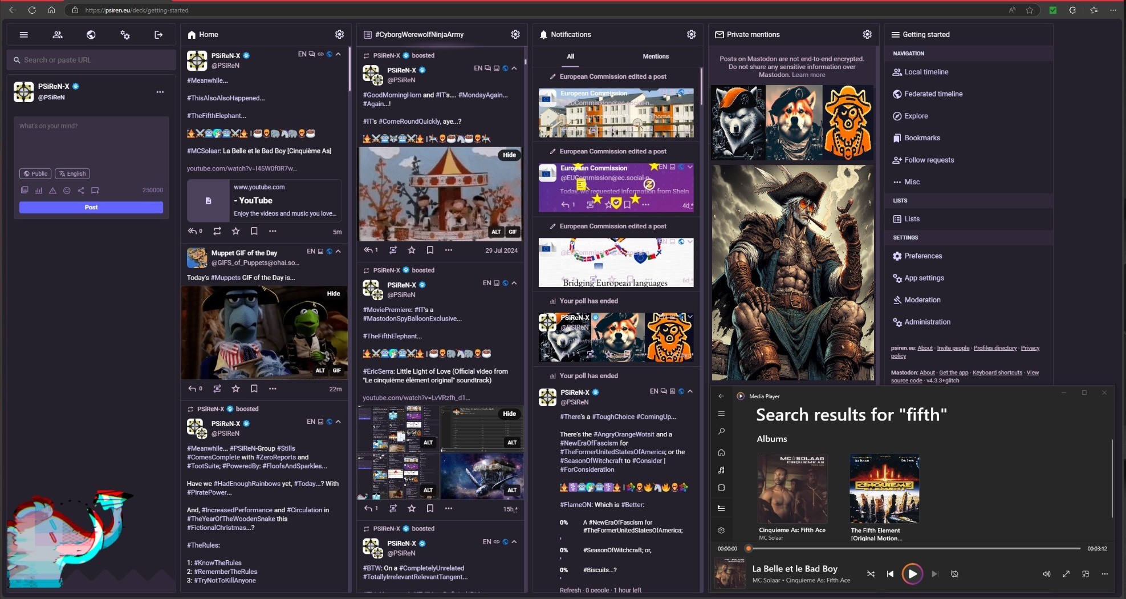Add a poll with the compose poll icon
1126x599 pixels.
click(39, 191)
